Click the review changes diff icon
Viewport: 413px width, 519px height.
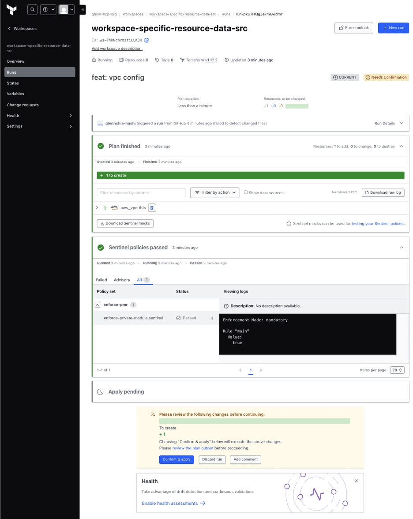coord(153,414)
